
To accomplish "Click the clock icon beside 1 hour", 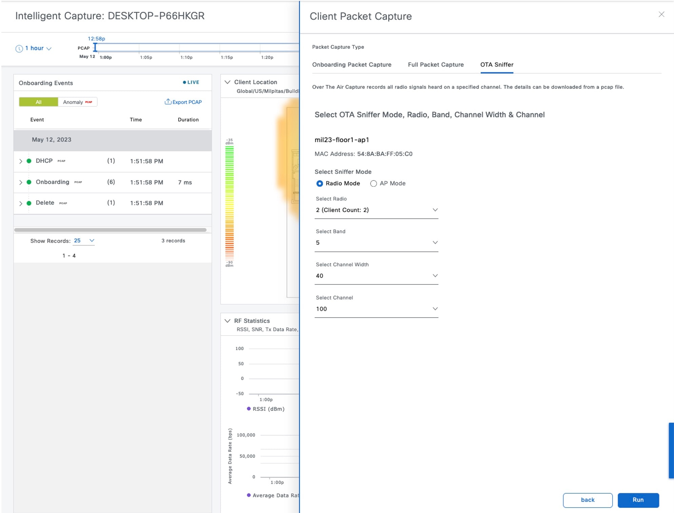I will pyautogui.click(x=19, y=49).
